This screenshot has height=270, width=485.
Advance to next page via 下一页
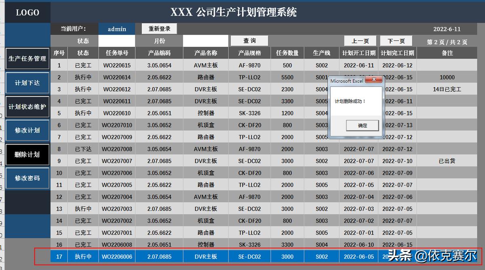coord(396,41)
